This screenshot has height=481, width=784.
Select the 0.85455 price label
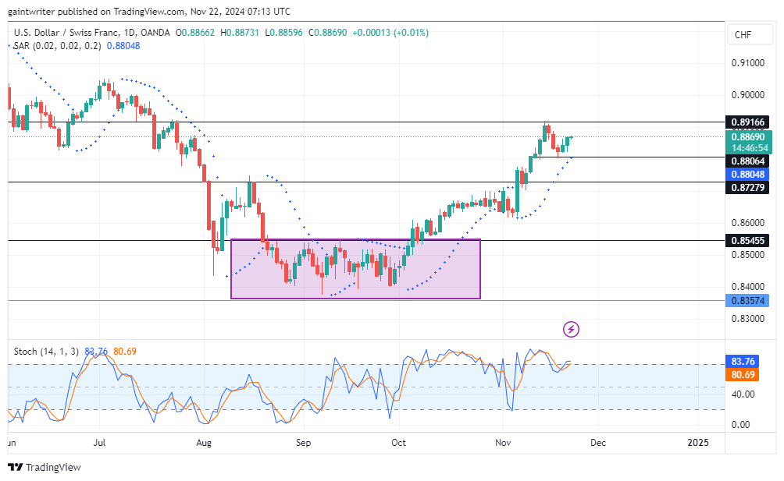tap(747, 240)
